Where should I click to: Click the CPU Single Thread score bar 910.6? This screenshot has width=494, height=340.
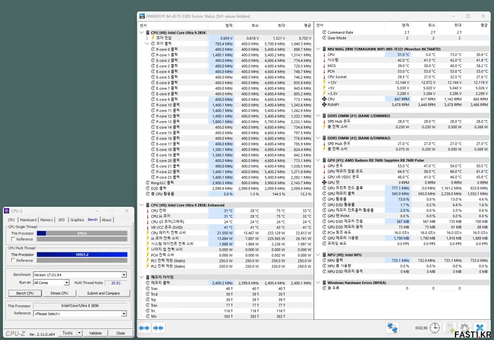82,233
